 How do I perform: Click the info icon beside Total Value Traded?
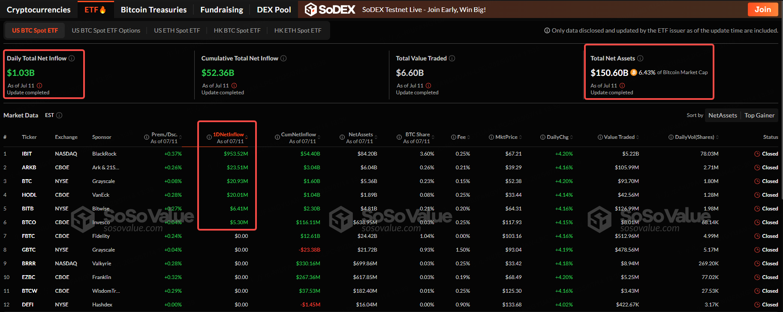452,58
